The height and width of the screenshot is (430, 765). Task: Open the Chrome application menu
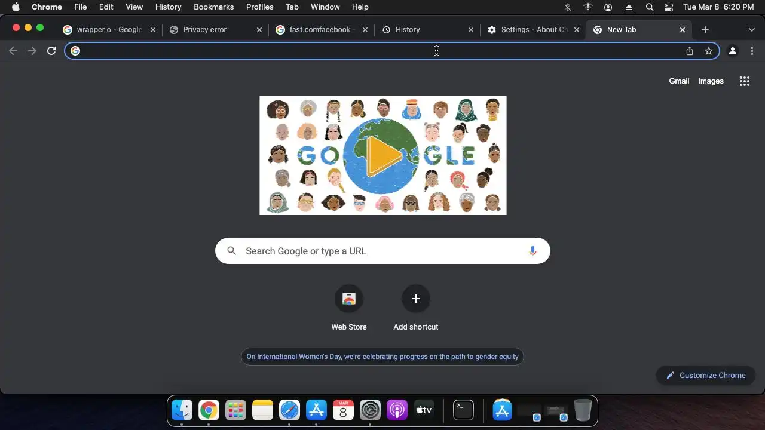point(47,7)
